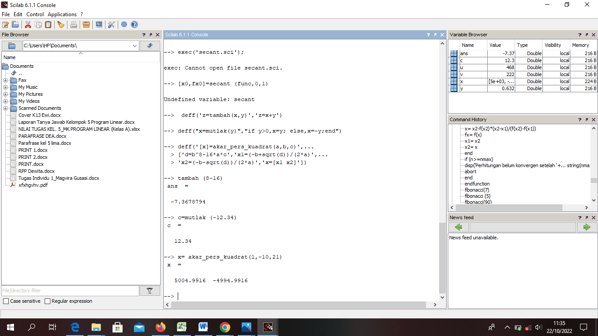Viewport: 598px width, 336px height.
Task: Open help for Scilab Console panel
Action: click(x=428, y=35)
